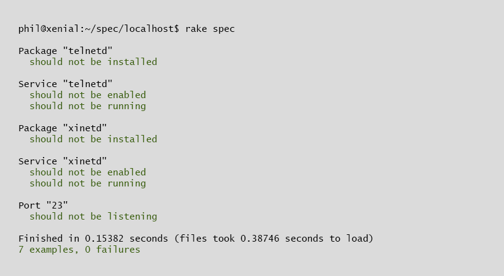The width and height of the screenshot is (504, 276).
Task: Click the 'rake spec' command text
Action: tap(210, 29)
